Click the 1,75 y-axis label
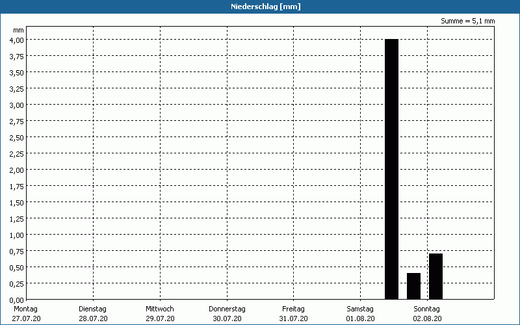The width and height of the screenshot is (520, 325). pos(17,187)
